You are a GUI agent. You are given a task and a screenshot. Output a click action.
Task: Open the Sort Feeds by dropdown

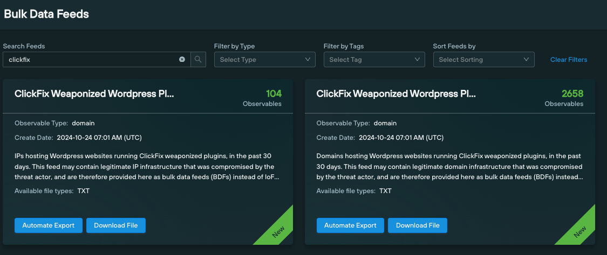(x=484, y=59)
